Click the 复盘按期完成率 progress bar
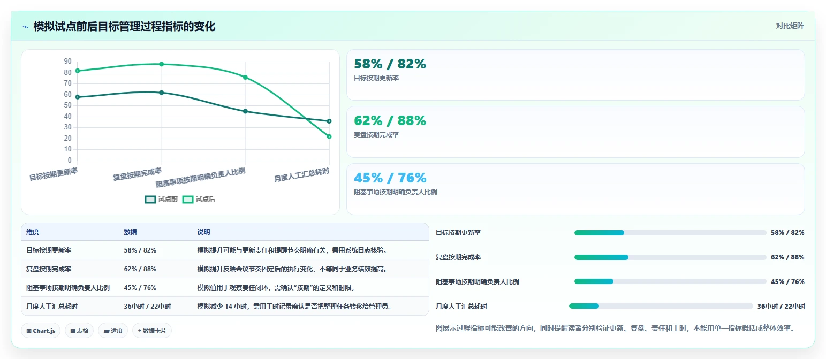The width and height of the screenshot is (826, 359). [670, 257]
